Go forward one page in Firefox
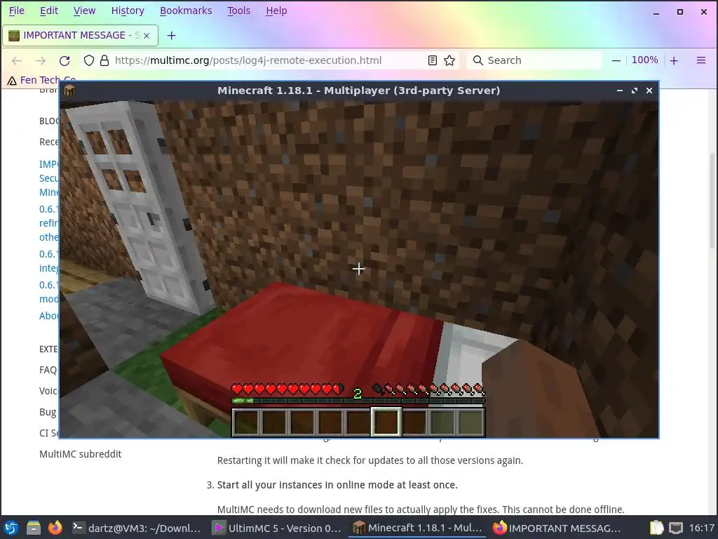The height and width of the screenshot is (539, 718). coord(40,60)
